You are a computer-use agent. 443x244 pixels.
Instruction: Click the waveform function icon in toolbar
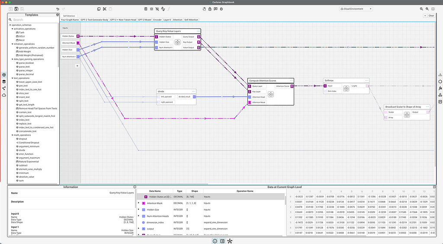click(163, 9)
